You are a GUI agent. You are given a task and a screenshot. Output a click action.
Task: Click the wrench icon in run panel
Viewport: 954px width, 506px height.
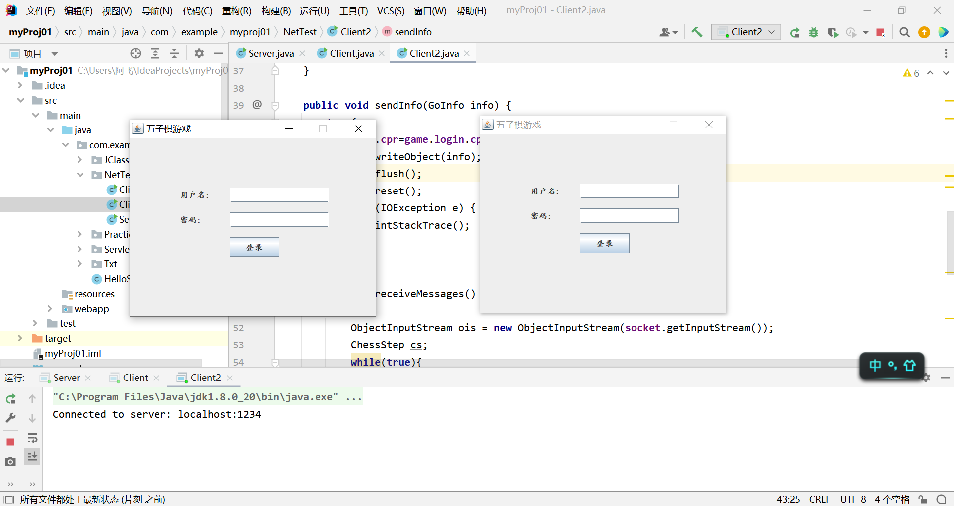(x=10, y=418)
